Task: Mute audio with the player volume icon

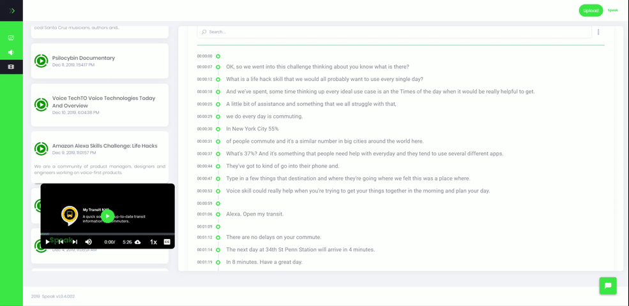Action: click(x=89, y=242)
